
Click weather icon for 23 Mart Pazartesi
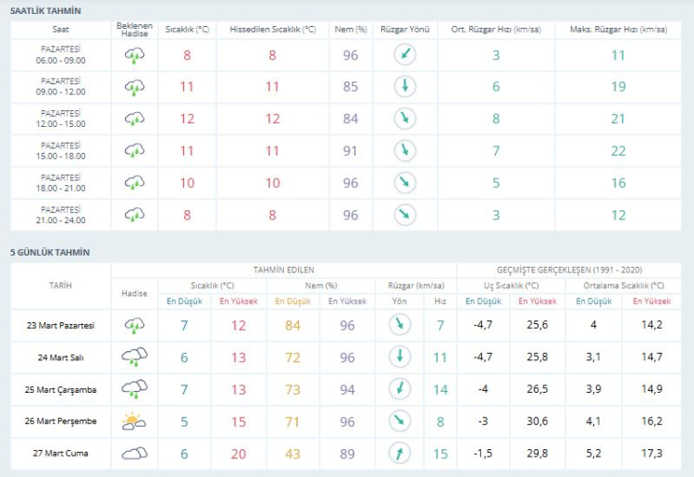tap(135, 325)
